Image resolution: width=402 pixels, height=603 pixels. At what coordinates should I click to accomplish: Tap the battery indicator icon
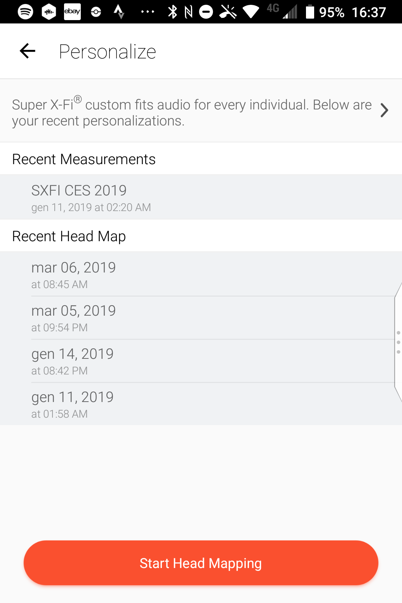point(310,12)
